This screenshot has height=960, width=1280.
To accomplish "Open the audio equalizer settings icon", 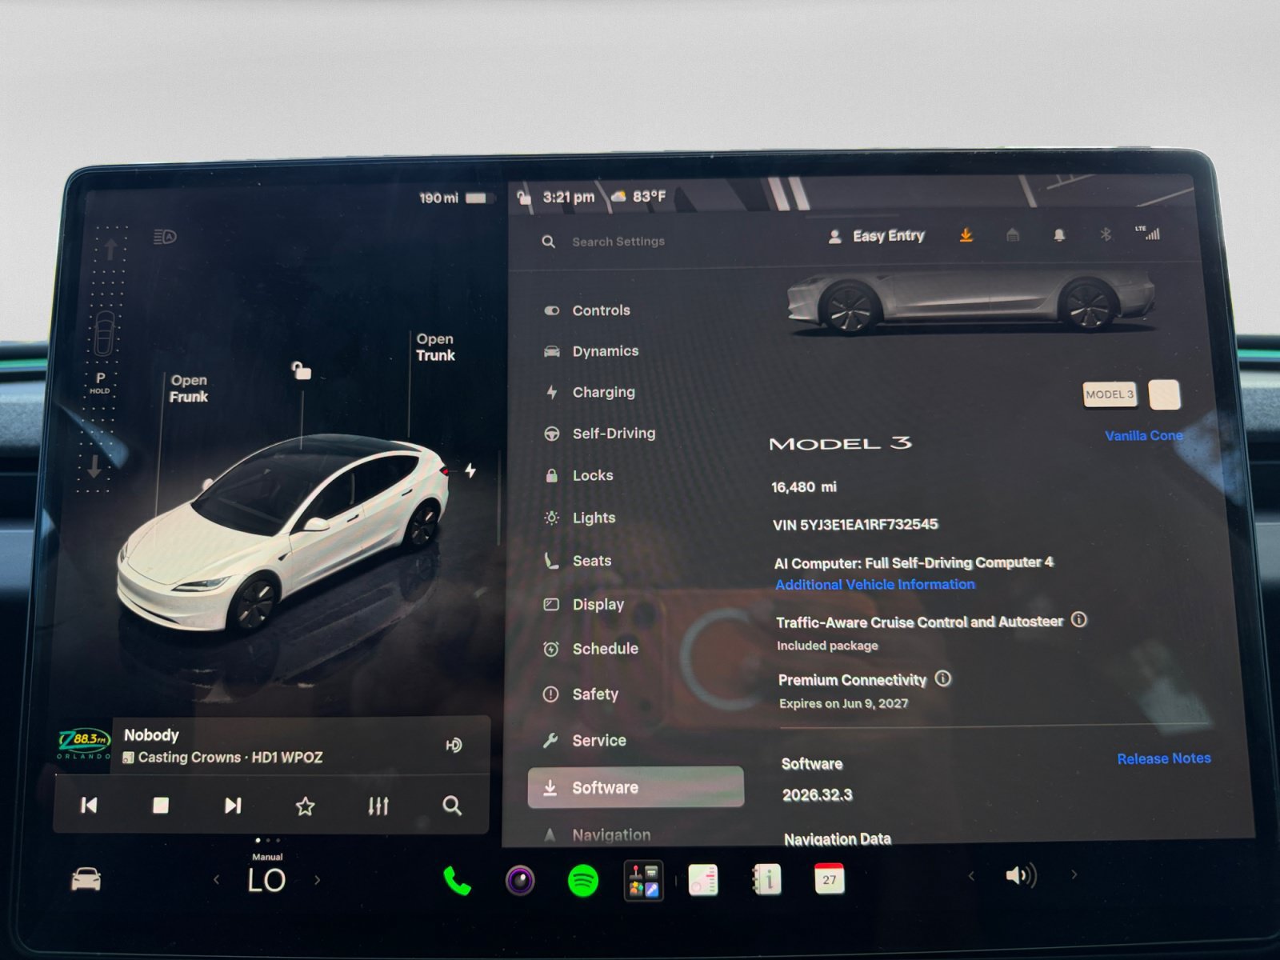I will tap(378, 806).
